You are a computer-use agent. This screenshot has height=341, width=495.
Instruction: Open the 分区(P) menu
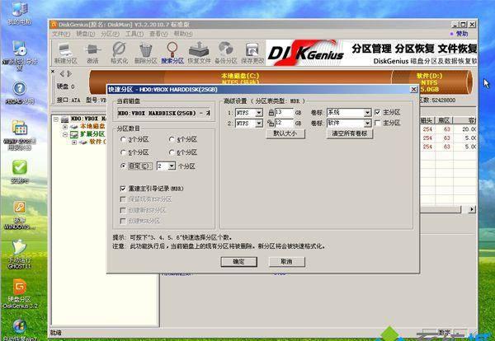pyautogui.click(x=110, y=34)
